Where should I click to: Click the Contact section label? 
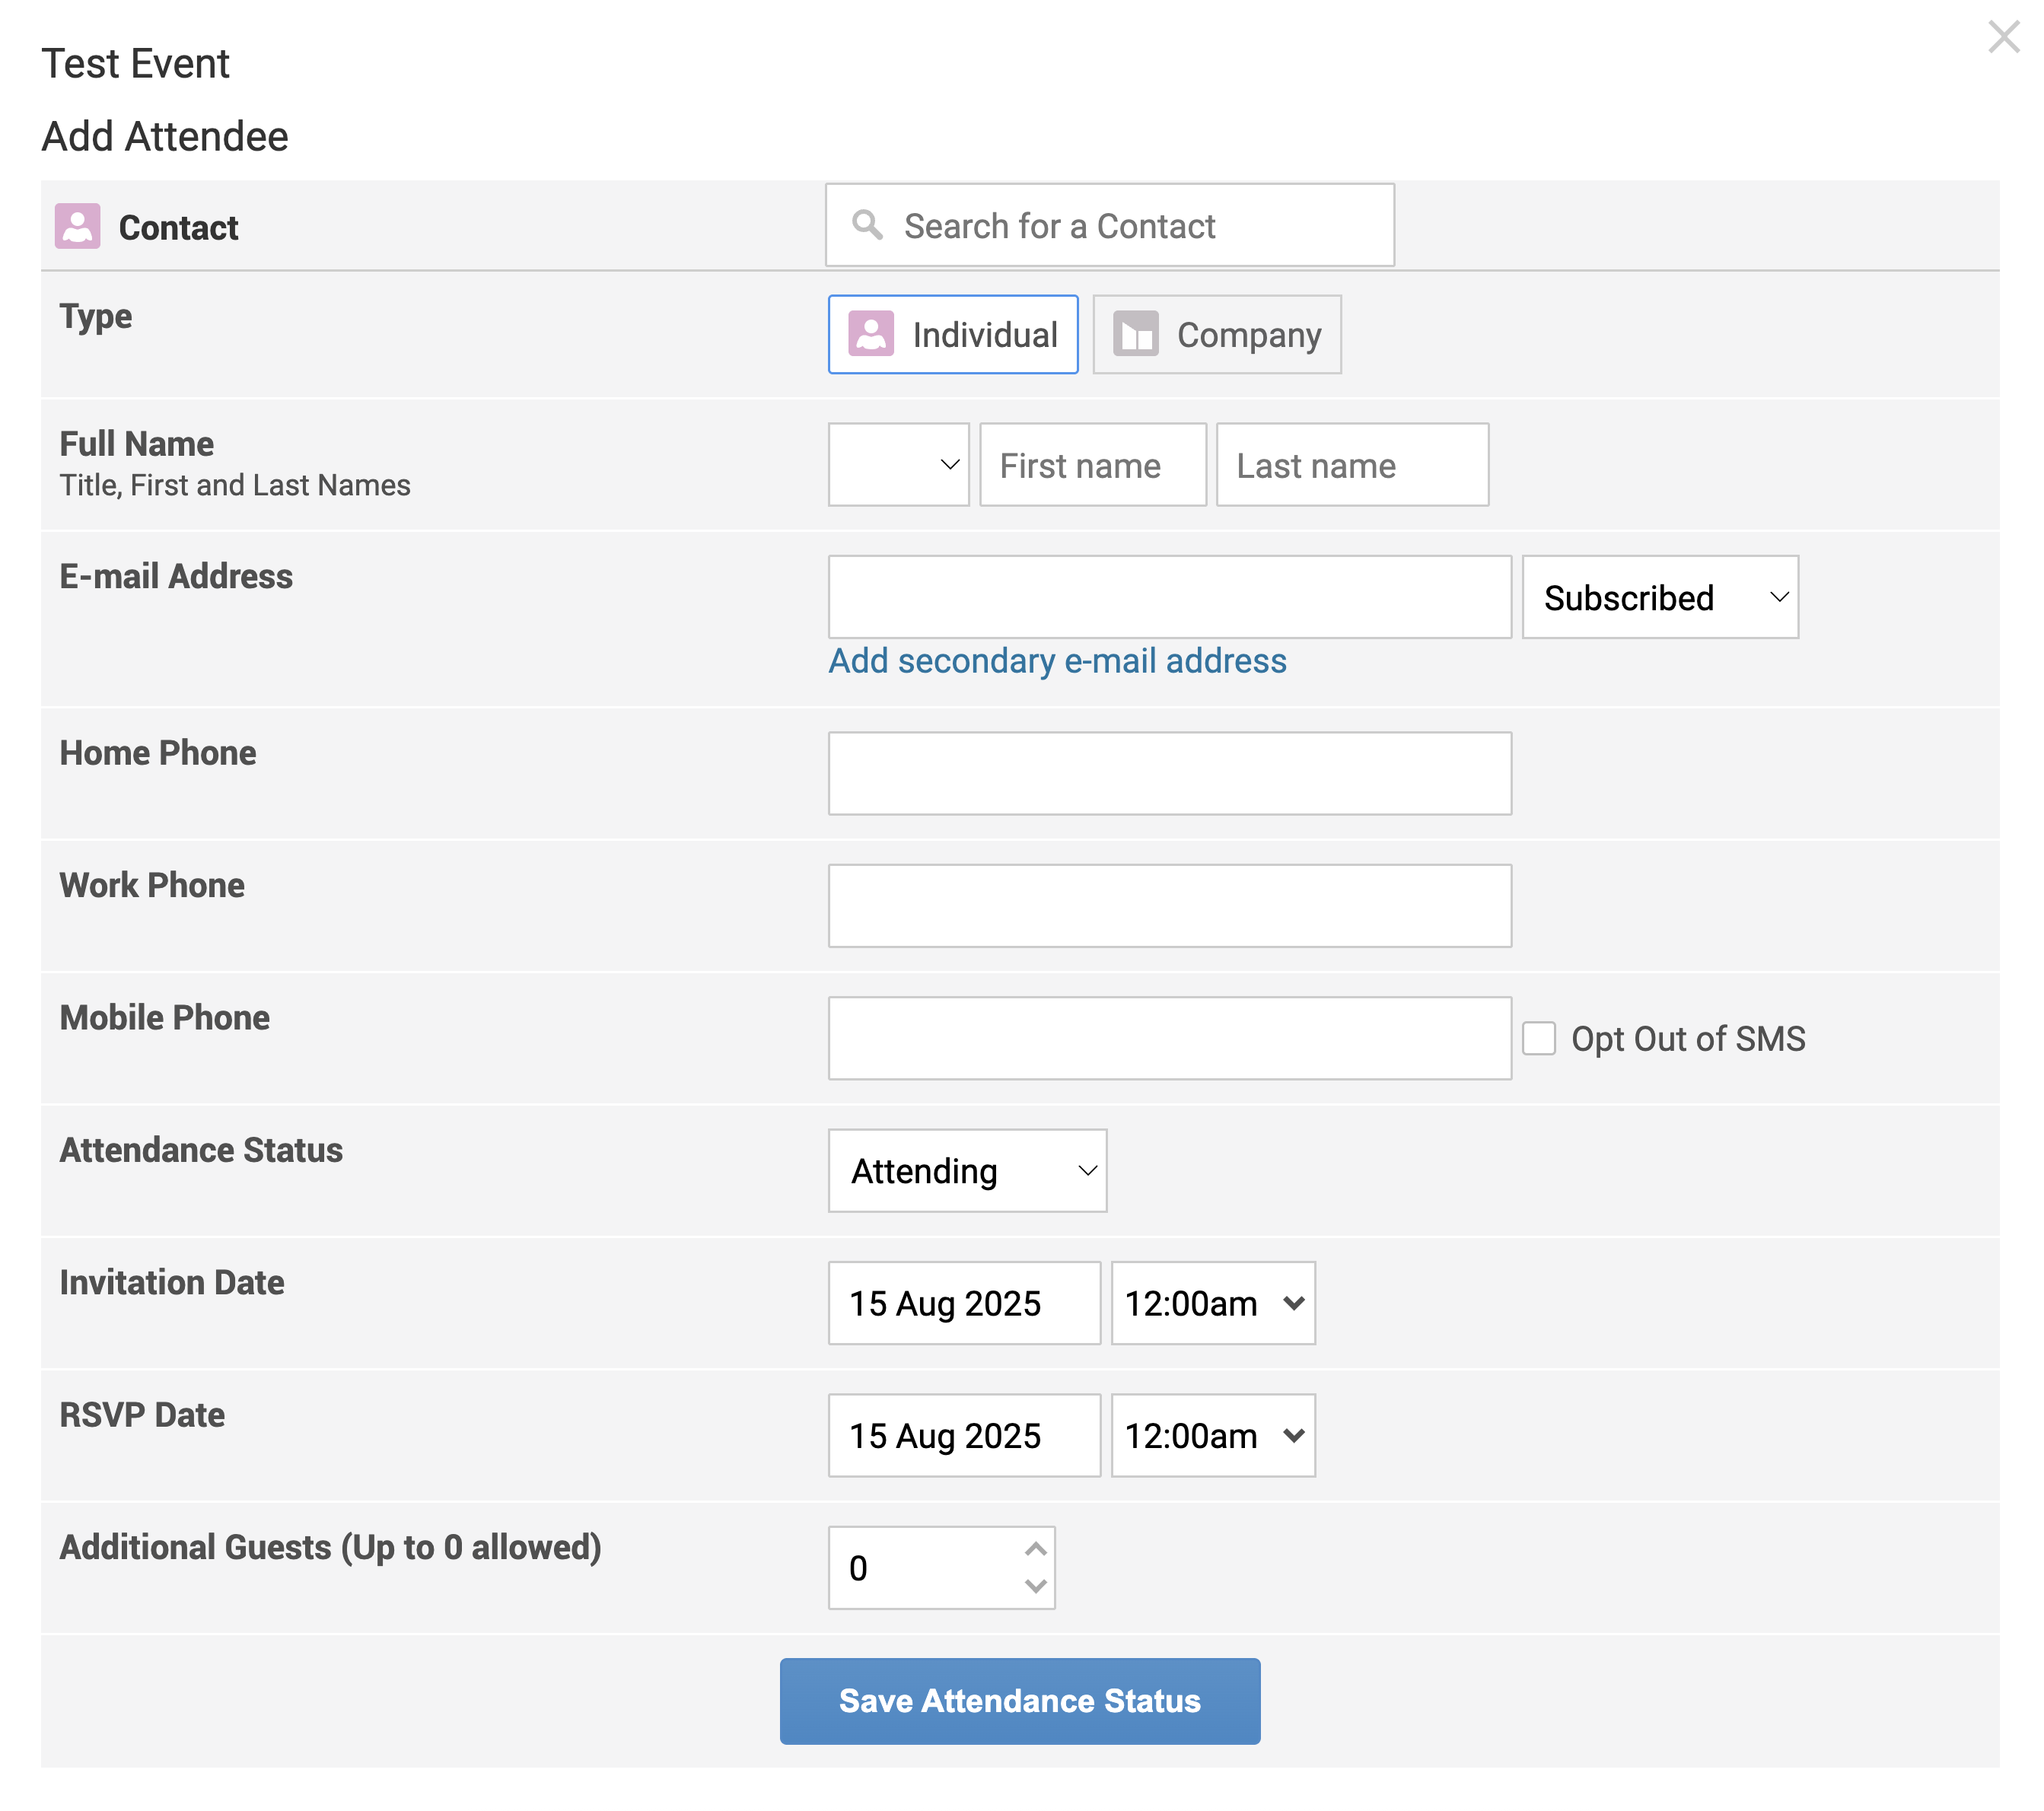pyautogui.click(x=178, y=228)
